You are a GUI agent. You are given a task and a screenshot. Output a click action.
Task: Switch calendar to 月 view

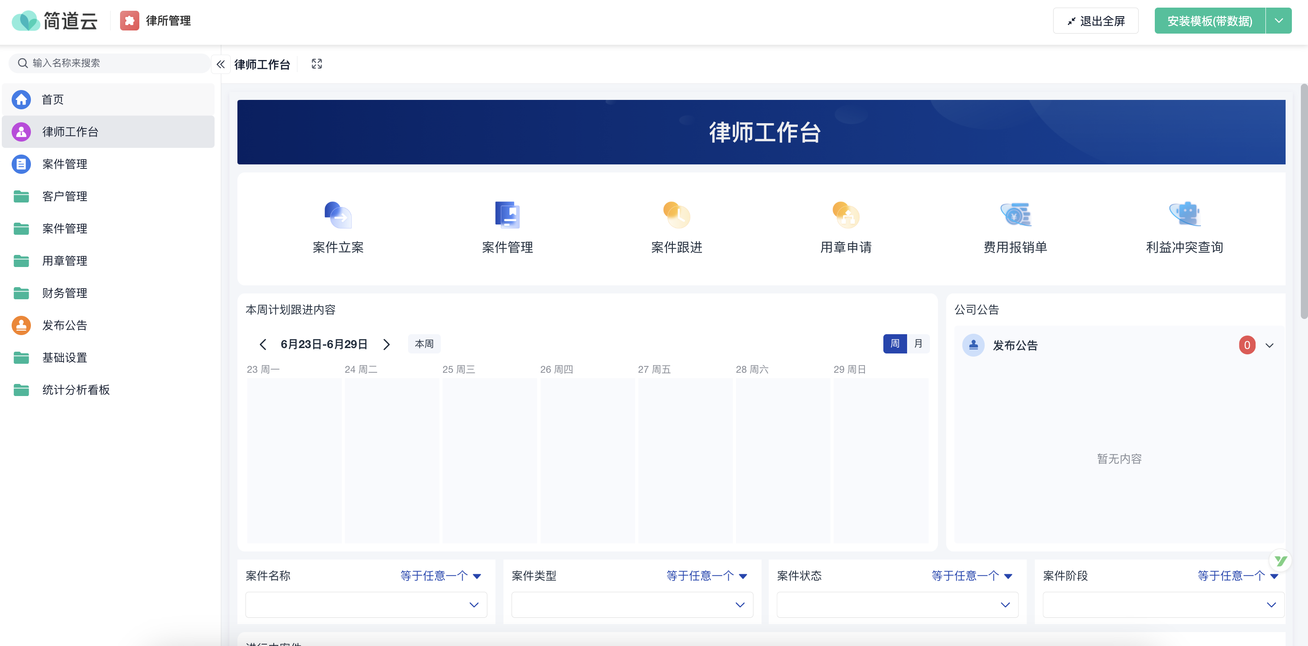point(918,344)
